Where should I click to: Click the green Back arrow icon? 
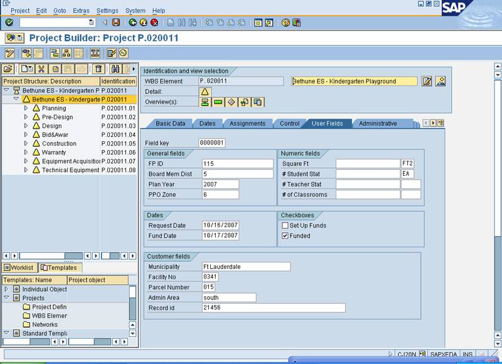pos(132,23)
